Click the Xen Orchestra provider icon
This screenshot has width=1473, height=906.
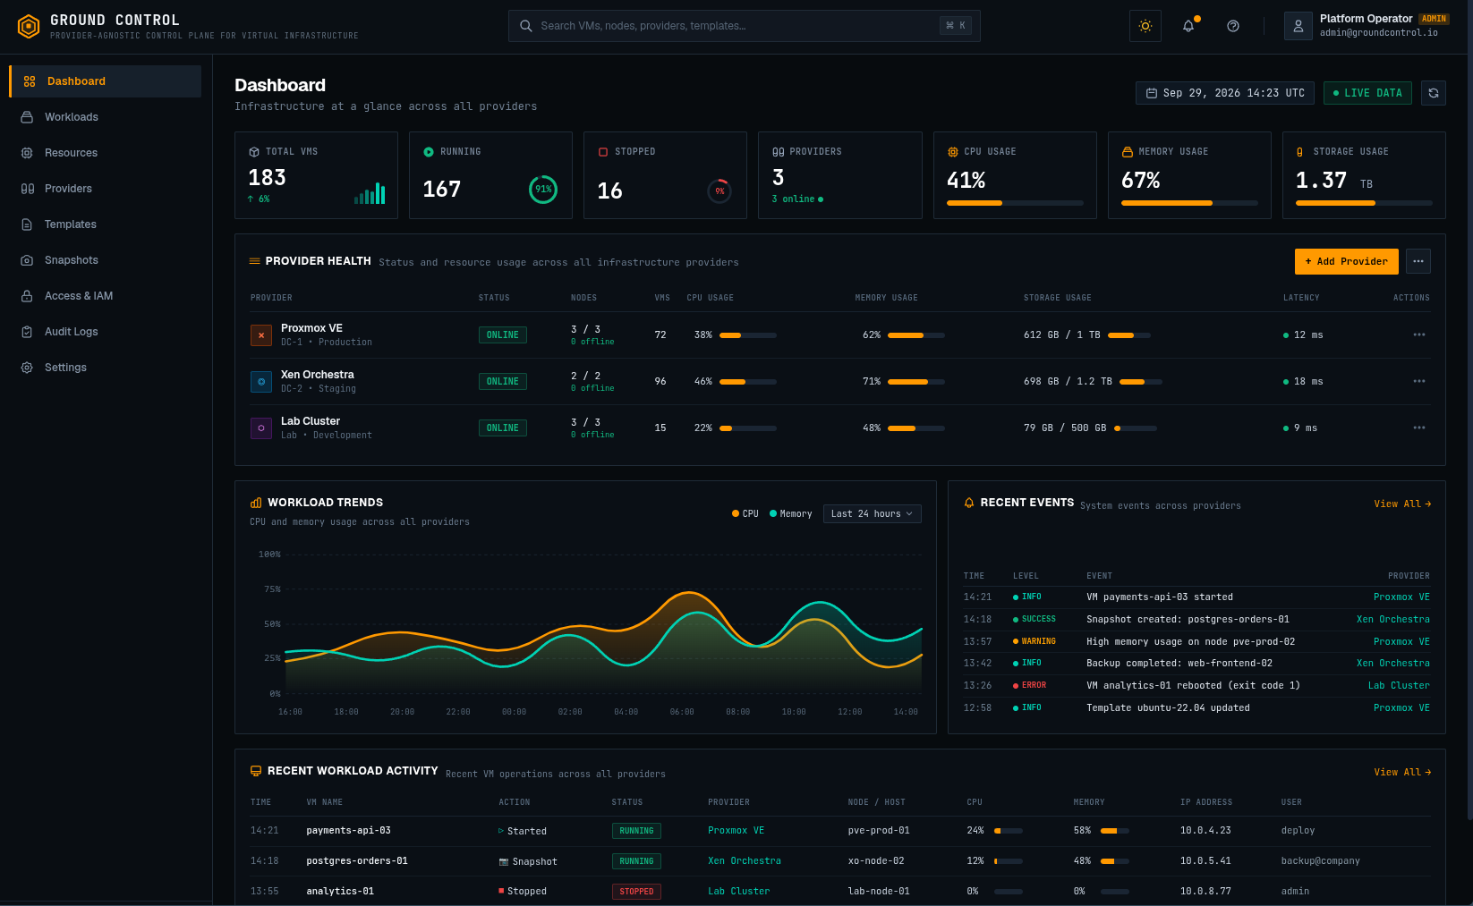[x=261, y=382]
